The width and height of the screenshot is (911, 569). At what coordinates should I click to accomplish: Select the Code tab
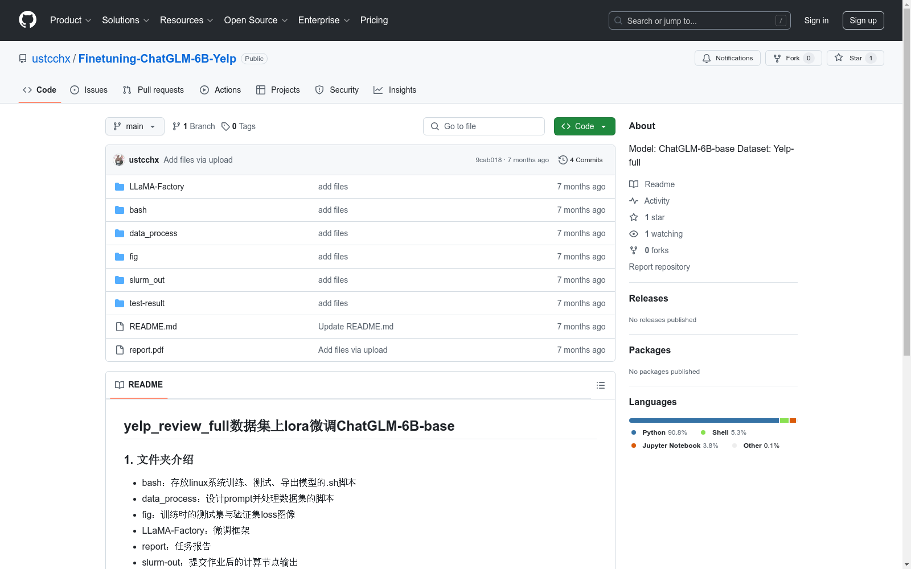pyautogui.click(x=40, y=90)
